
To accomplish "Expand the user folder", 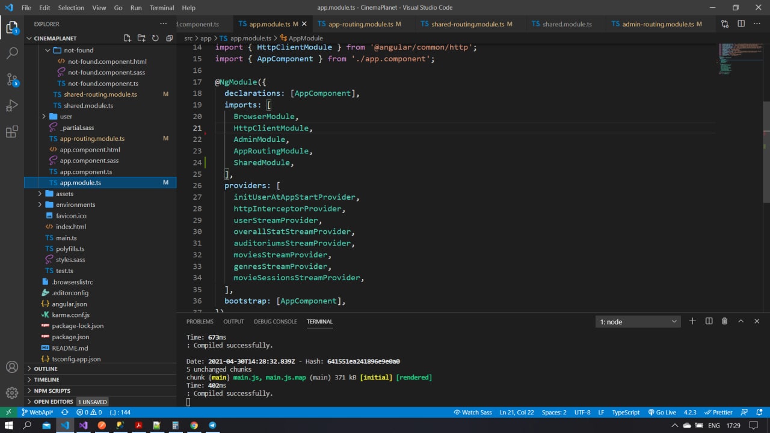I will pyautogui.click(x=66, y=117).
